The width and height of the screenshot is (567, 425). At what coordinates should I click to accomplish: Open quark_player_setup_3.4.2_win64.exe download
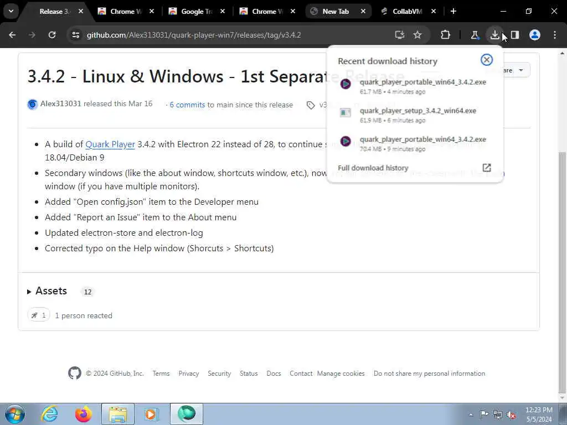point(414,115)
